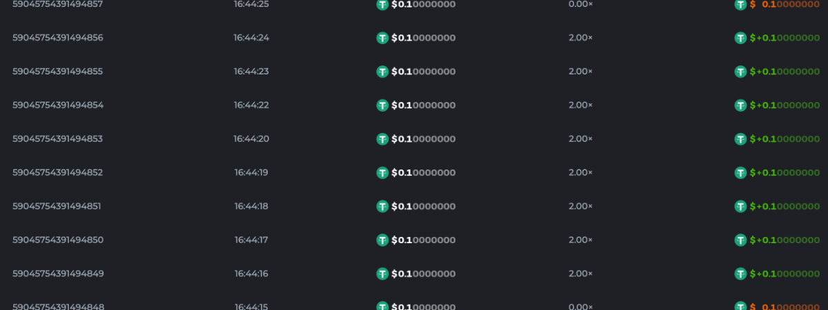Open bet ID 59045754391494849
Viewport: 828px width, 310px height.
pyautogui.click(x=57, y=274)
